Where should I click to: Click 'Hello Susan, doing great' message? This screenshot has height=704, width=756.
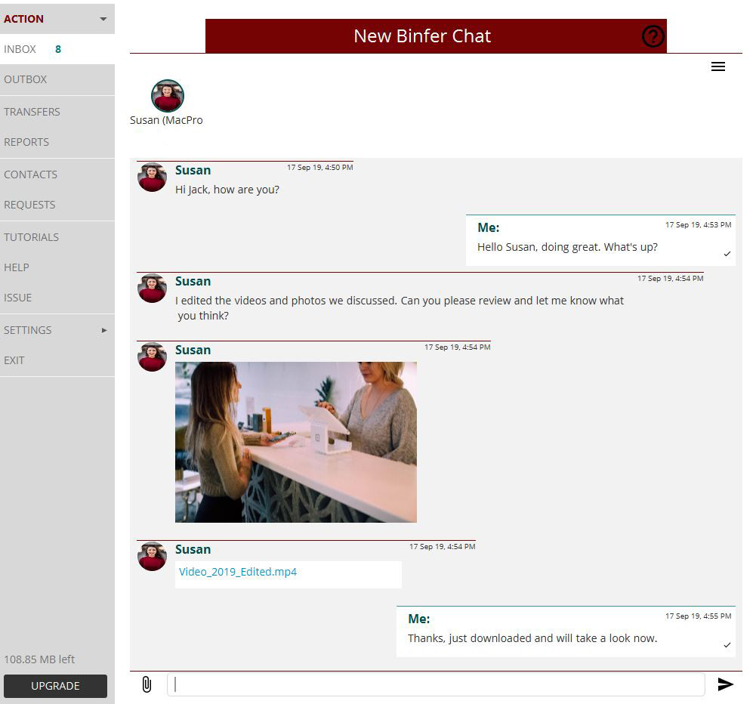pyautogui.click(x=567, y=247)
